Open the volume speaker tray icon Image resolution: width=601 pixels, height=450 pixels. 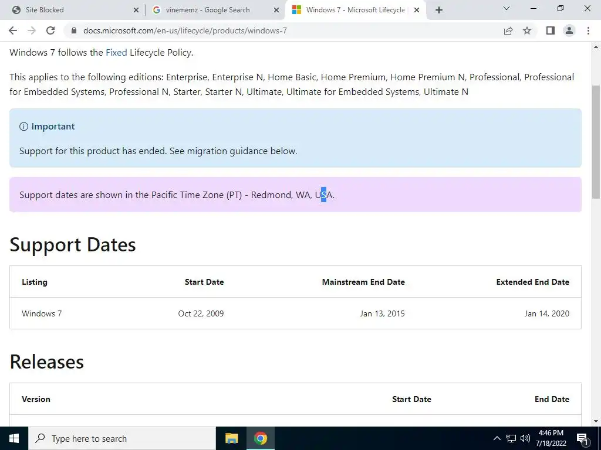525,438
